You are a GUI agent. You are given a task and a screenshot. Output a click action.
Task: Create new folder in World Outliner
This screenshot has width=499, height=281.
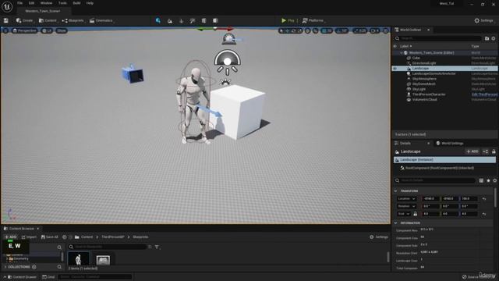click(x=487, y=38)
